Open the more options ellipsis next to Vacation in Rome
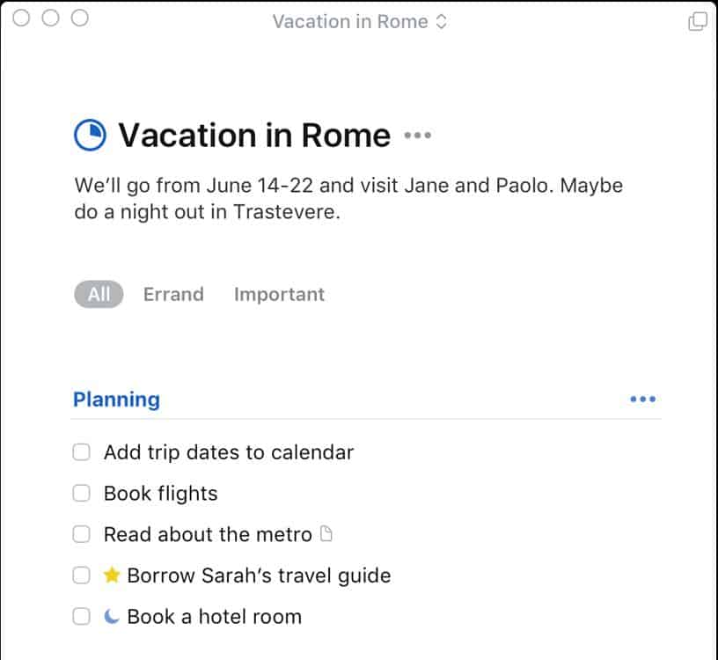Screen dimensions: 718x660 pyautogui.click(x=417, y=135)
